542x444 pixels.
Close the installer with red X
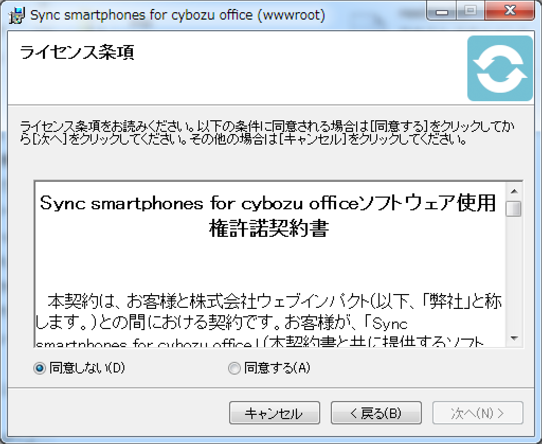click(x=509, y=12)
